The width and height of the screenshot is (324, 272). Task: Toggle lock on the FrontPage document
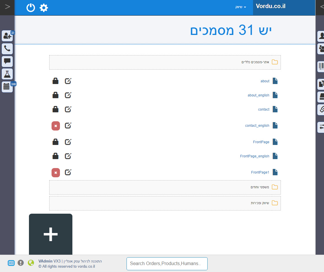tap(55, 142)
